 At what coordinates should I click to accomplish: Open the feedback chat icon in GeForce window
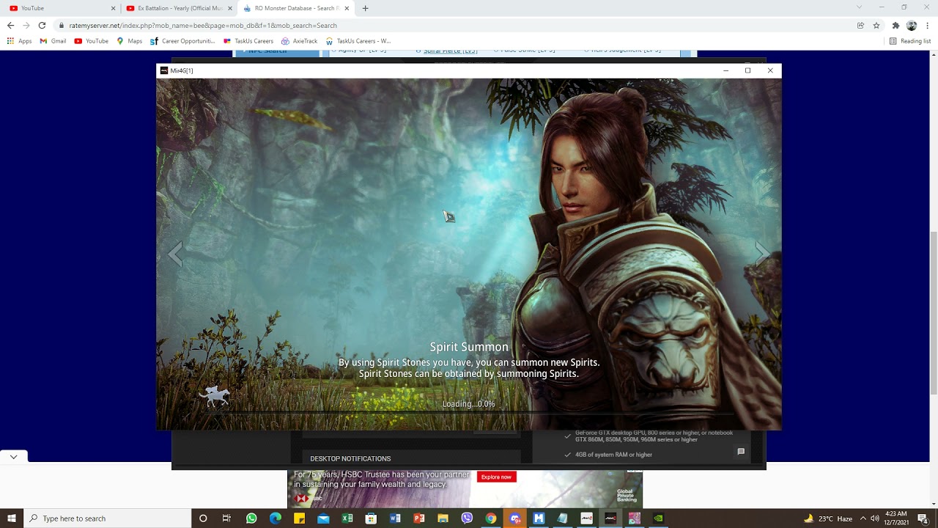741,452
